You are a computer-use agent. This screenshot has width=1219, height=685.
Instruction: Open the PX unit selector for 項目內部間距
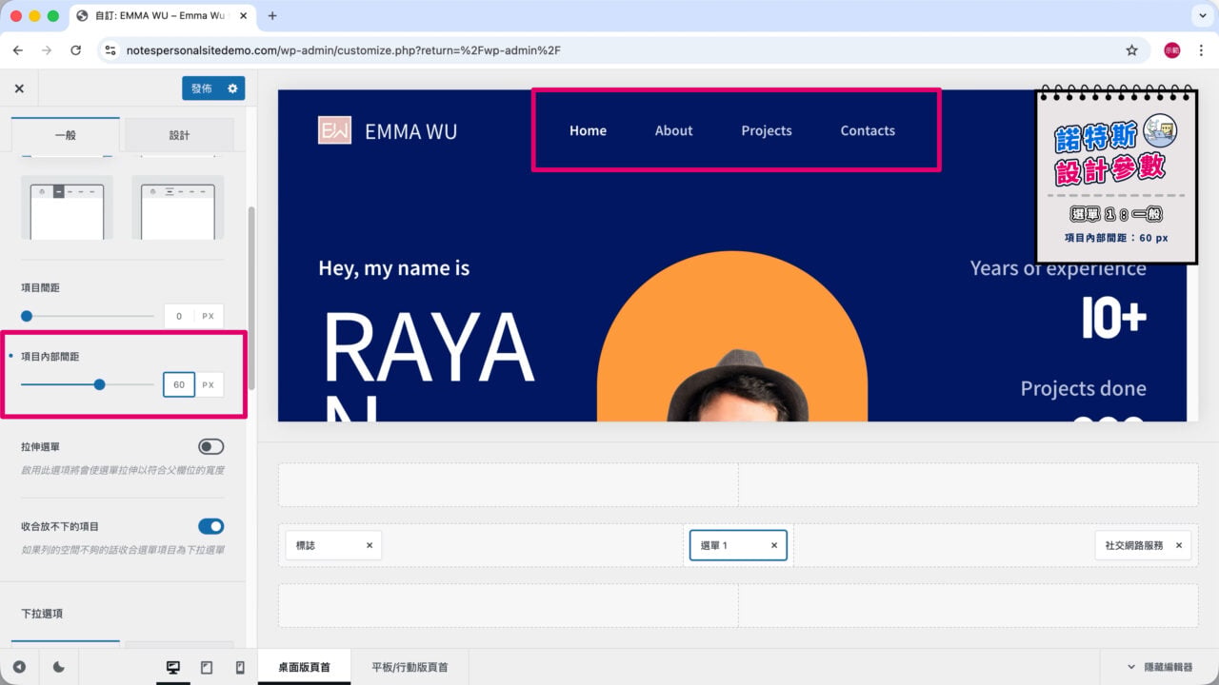click(x=209, y=385)
